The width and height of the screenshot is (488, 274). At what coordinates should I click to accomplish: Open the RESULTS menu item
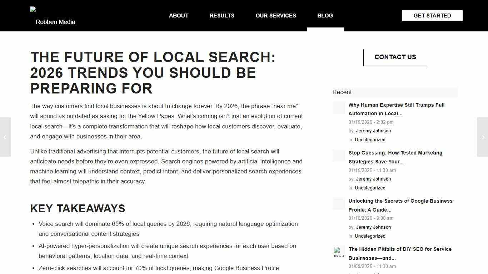(221, 15)
